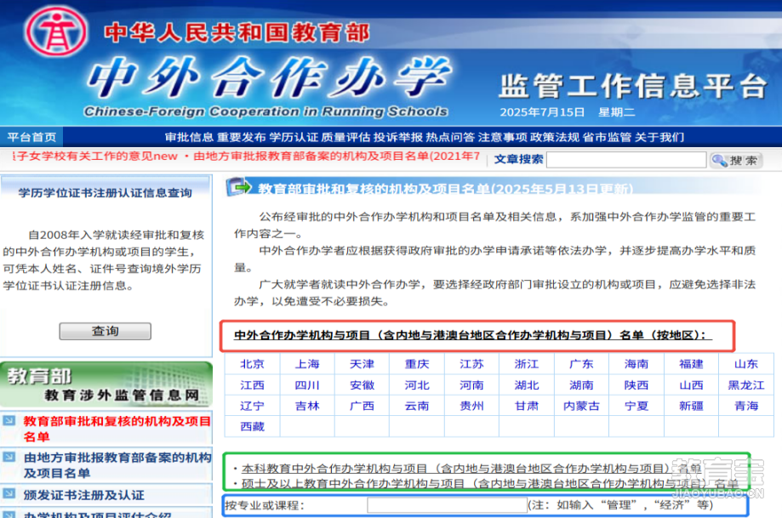Click heading 学历学位证书注册认证信息查询
Screen dimensions: 782x518
[x=106, y=193]
